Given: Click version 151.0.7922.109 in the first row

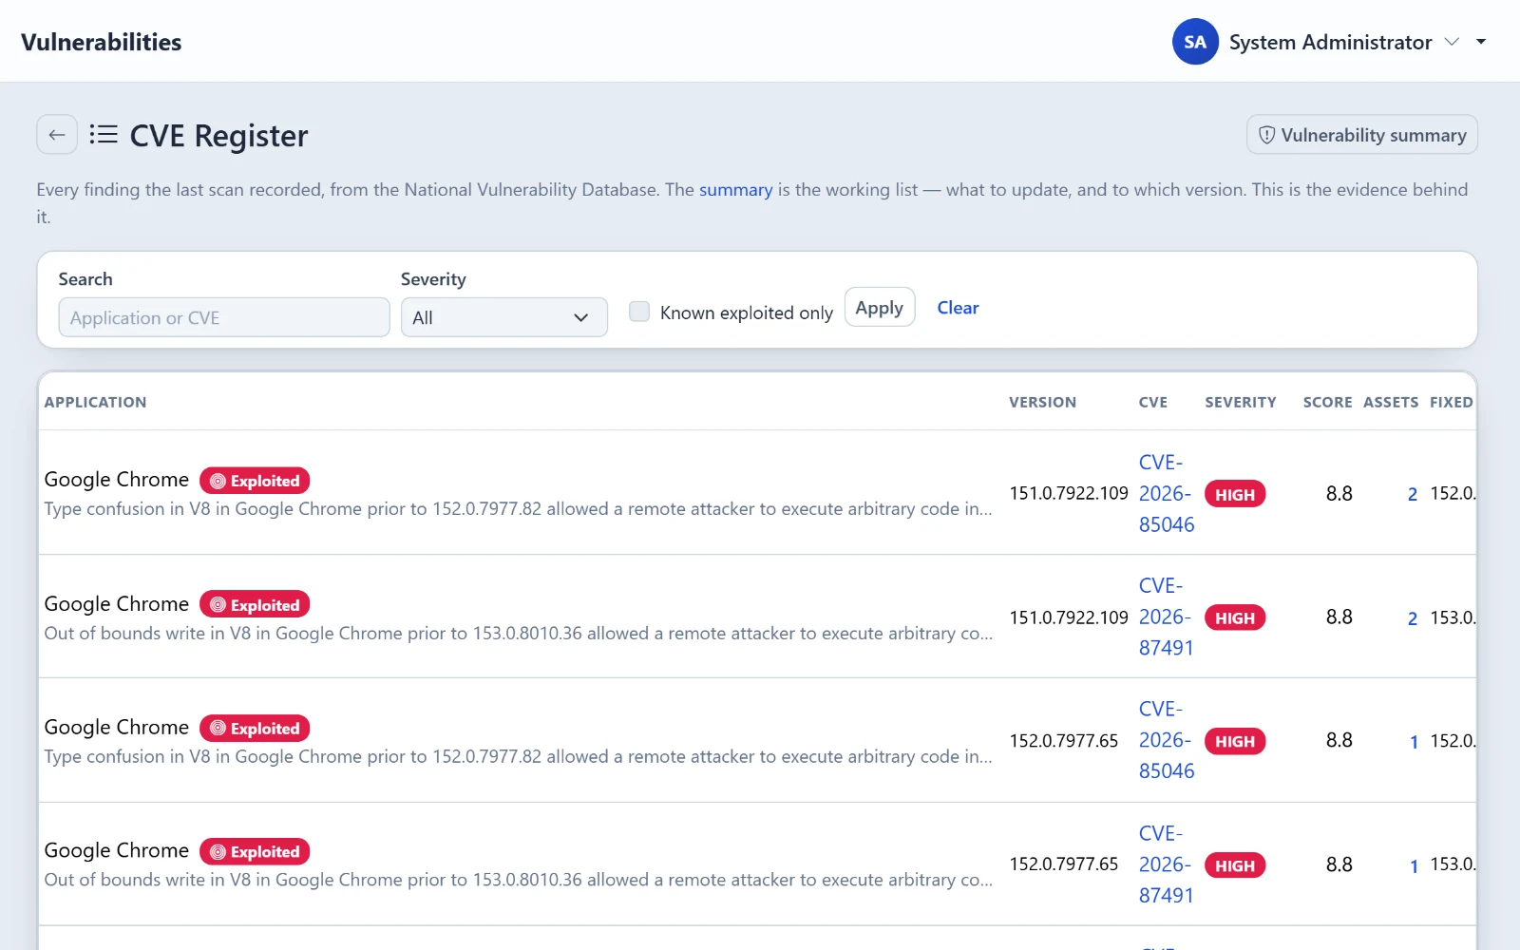Looking at the screenshot, I should point(1069,493).
